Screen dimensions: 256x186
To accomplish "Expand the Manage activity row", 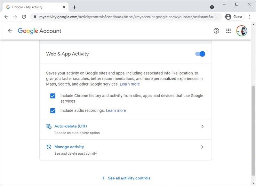I will [202, 147].
